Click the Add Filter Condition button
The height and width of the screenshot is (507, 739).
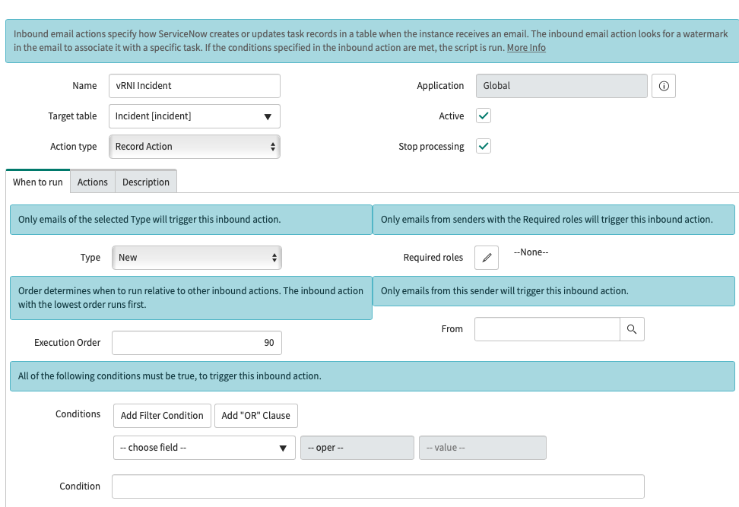pos(162,415)
